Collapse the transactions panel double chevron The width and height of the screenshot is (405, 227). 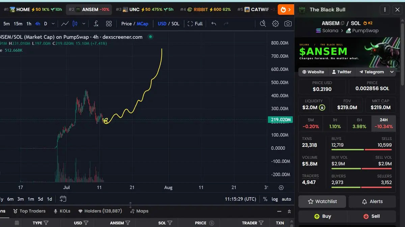click(289, 212)
